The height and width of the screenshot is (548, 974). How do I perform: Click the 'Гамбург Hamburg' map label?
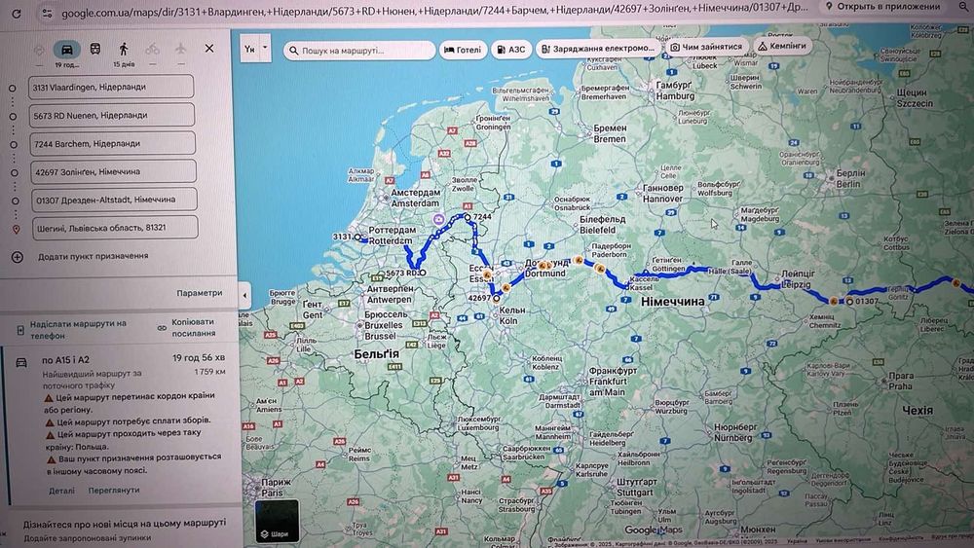[675, 91]
